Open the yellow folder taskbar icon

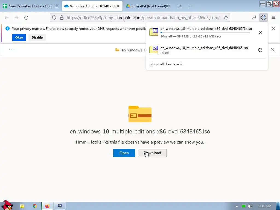(22, 206)
